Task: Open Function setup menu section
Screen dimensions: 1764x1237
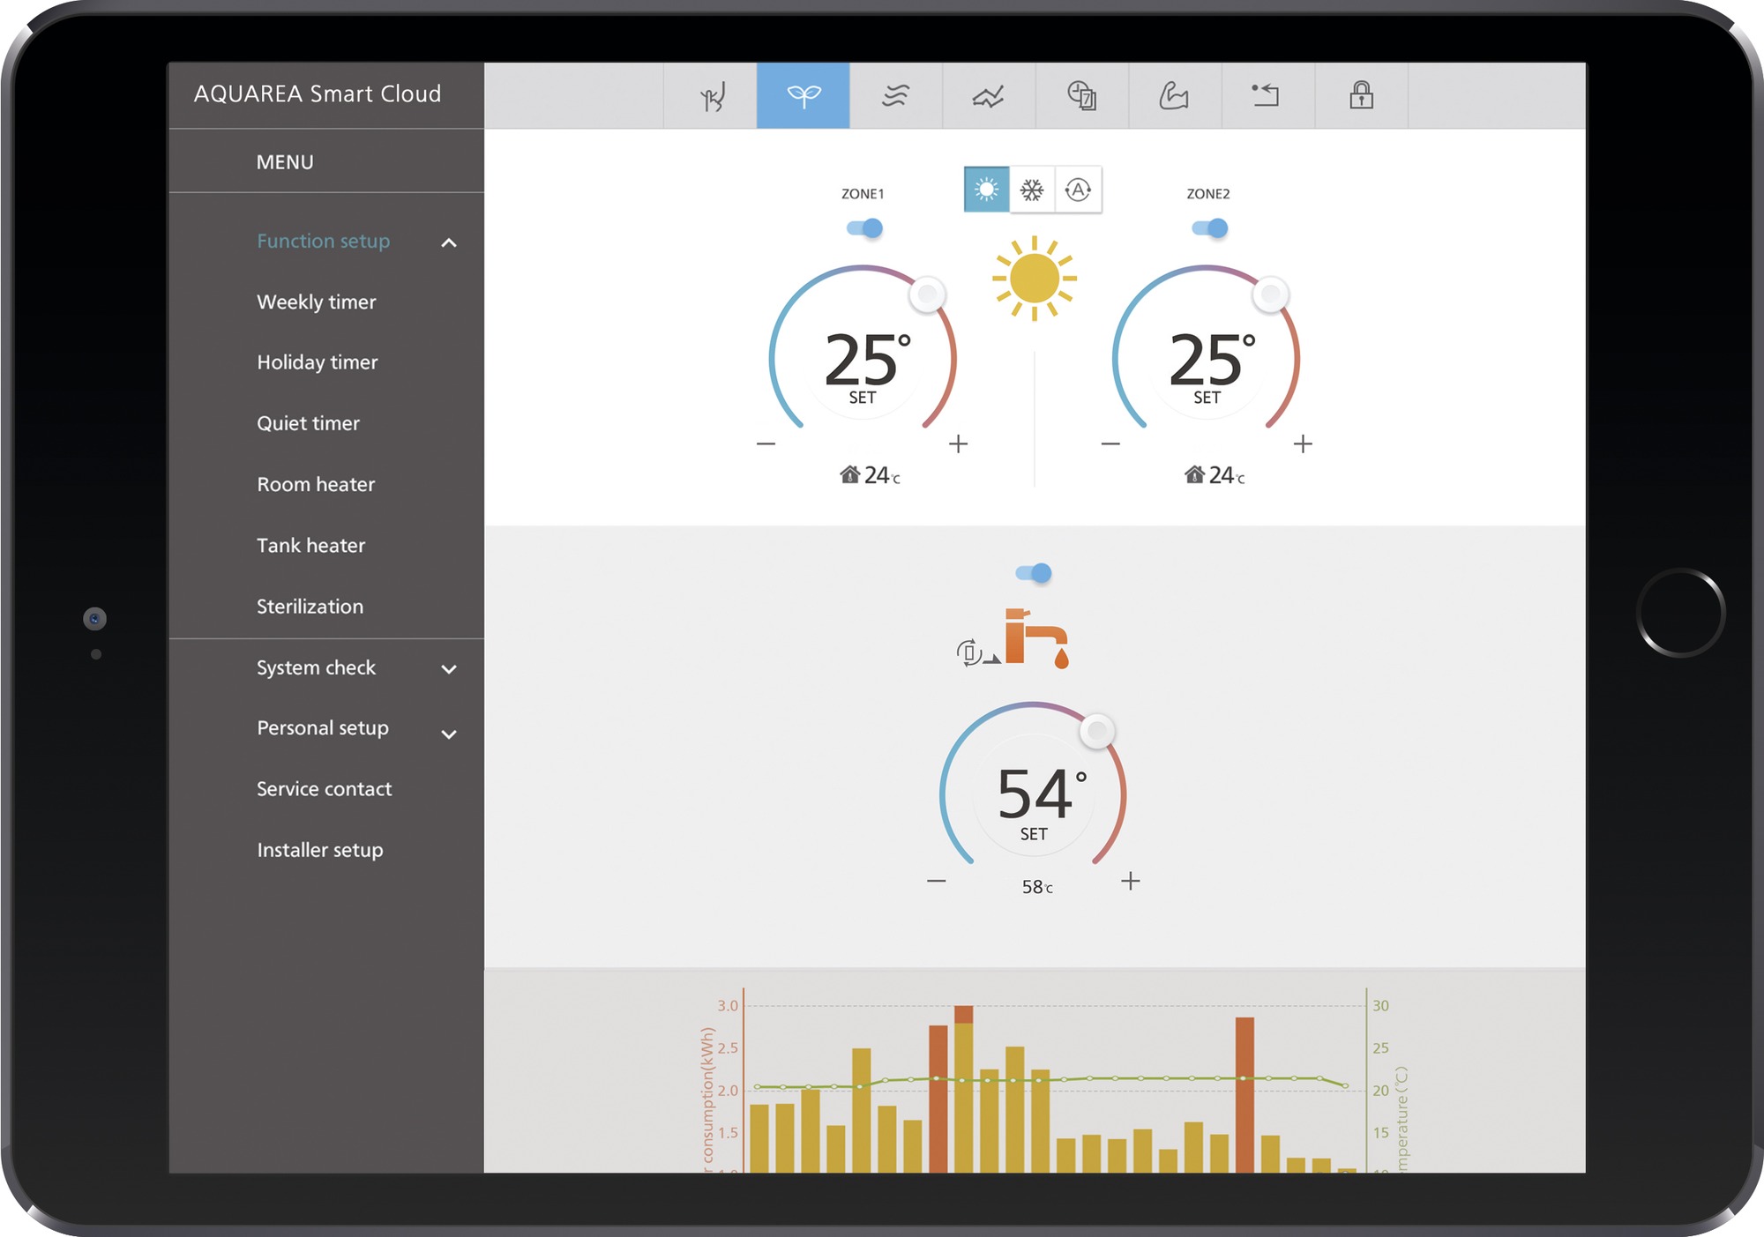Action: [323, 241]
